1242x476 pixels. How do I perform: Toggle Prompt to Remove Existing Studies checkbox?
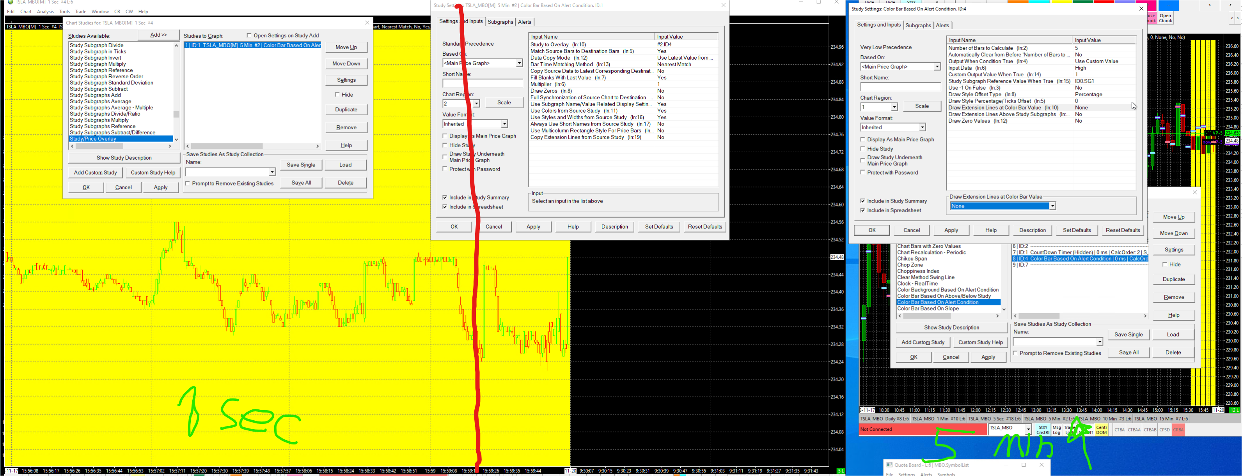[188, 183]
